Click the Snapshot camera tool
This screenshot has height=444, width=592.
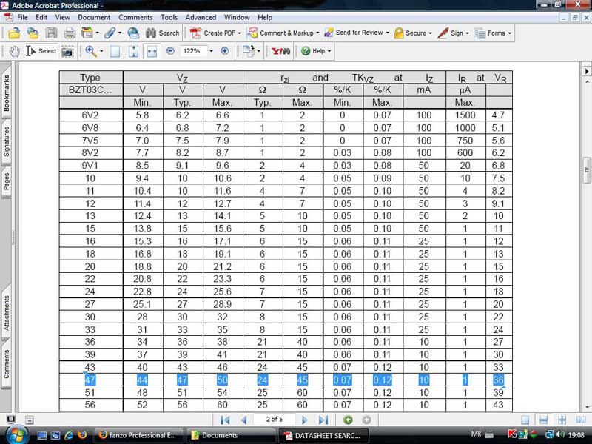[67, 51]
